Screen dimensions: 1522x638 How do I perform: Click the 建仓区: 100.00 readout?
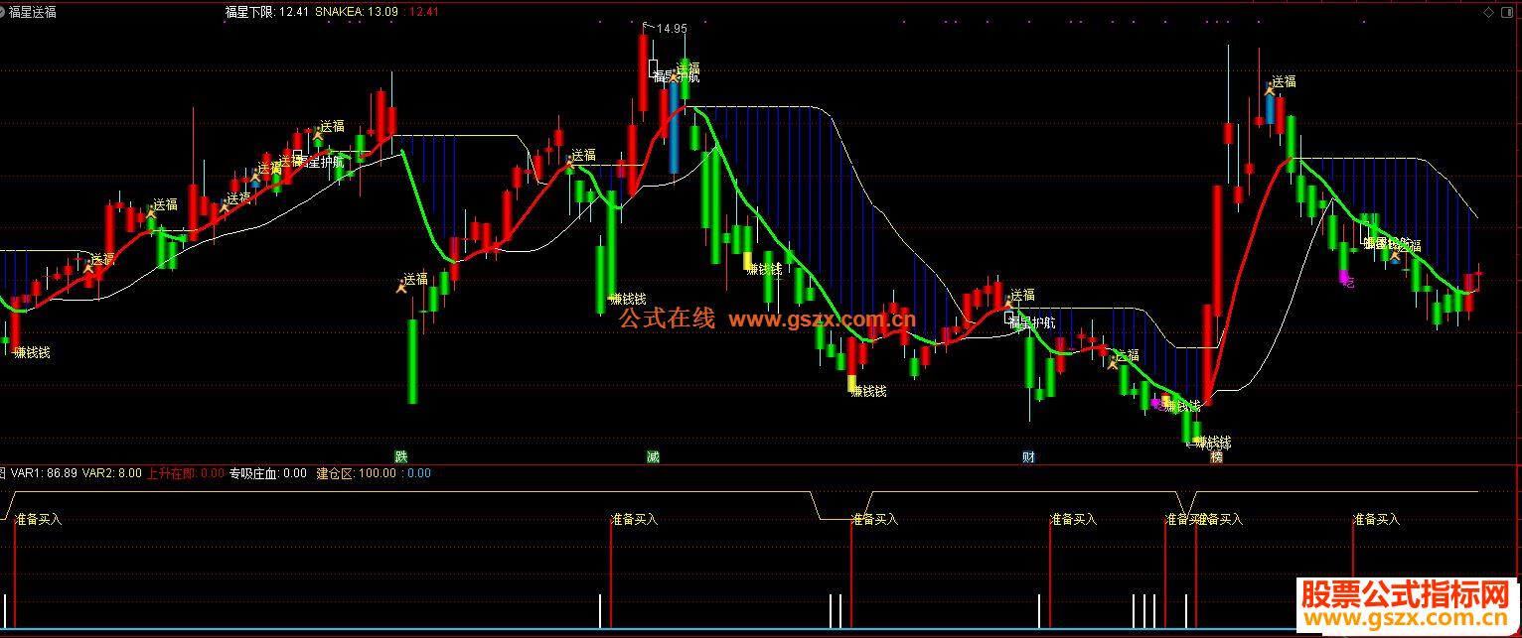(356, 473)
